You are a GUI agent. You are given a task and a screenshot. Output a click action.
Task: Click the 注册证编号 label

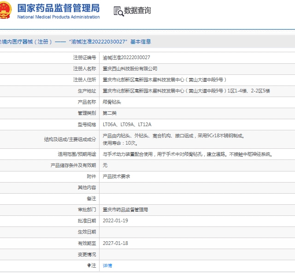(x=84, y=57)
